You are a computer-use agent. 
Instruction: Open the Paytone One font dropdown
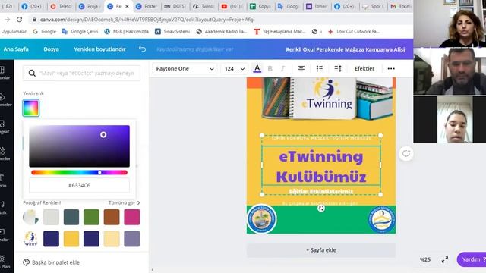tap(185, 69)
